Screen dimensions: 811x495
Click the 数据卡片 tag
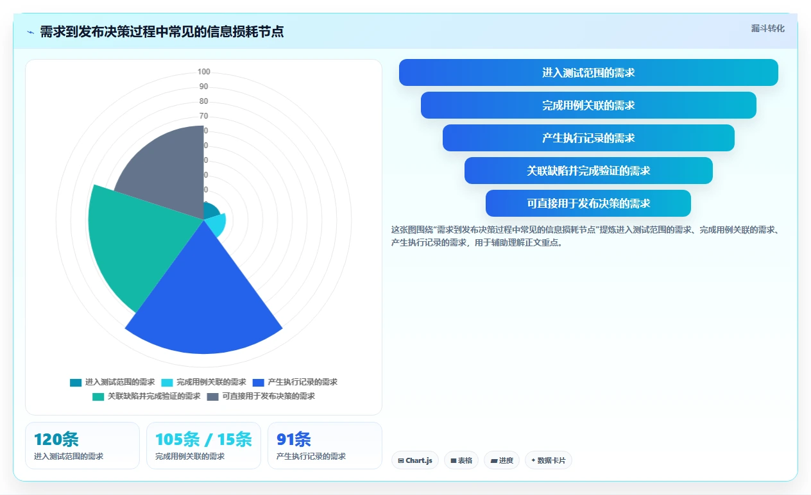(x=549, y=460)
